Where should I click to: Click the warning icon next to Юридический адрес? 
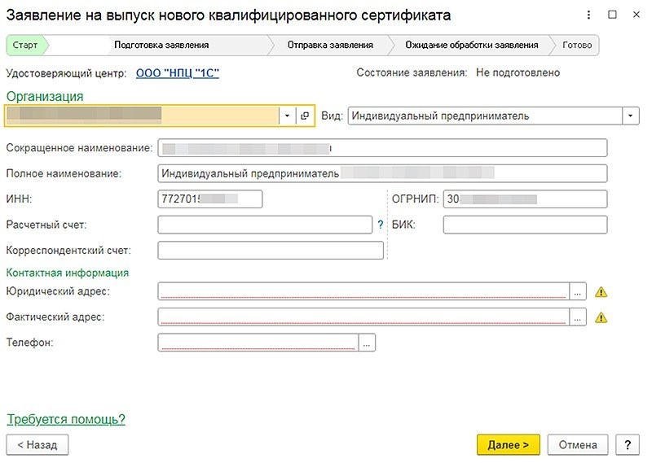pyautogui.click(x=602, y=292)
